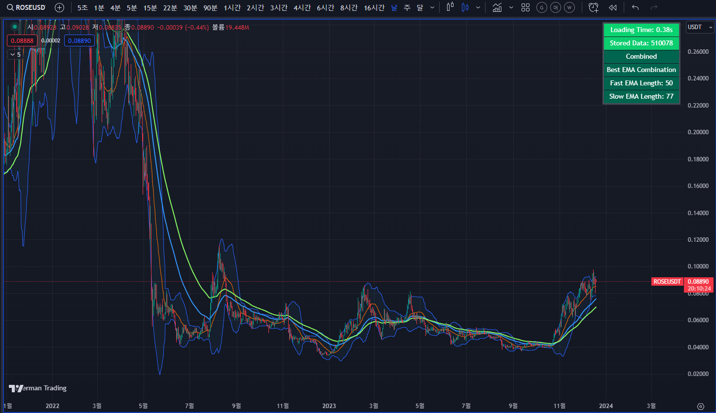Select the blue candlestick chart style icon

click(x=465, y=7)
